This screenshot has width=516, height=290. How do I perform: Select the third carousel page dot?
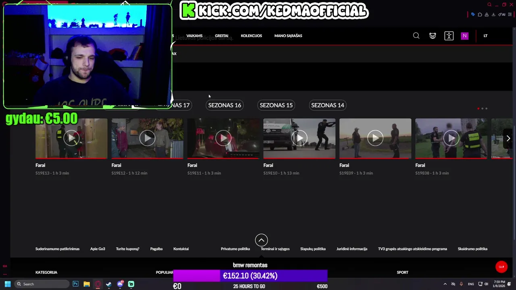pyautogui.click(x=487, y=108)
